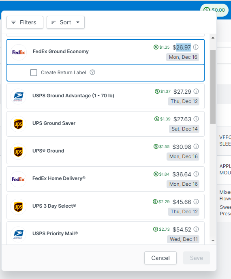Viewport: 231px width, 279px height.
Task: Click the UPS® Ground shield logo
Action: (x=18, y=152)
